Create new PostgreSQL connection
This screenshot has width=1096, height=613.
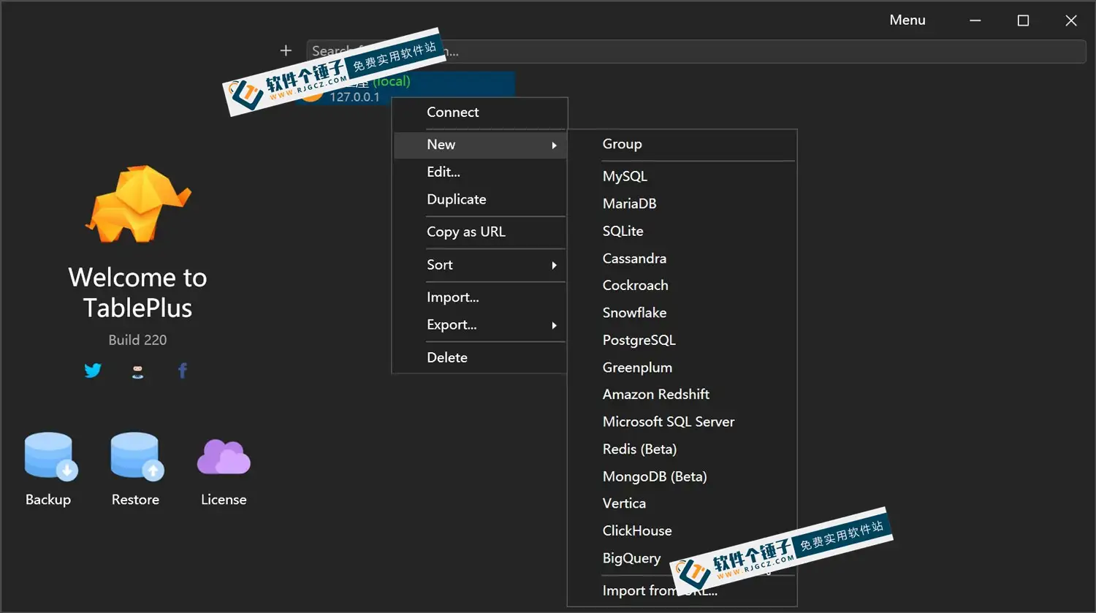point(682,340)
